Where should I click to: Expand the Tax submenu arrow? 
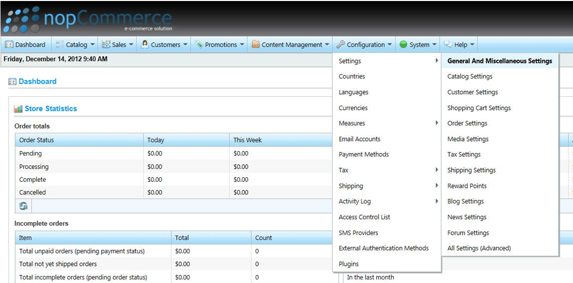[437, 170]
